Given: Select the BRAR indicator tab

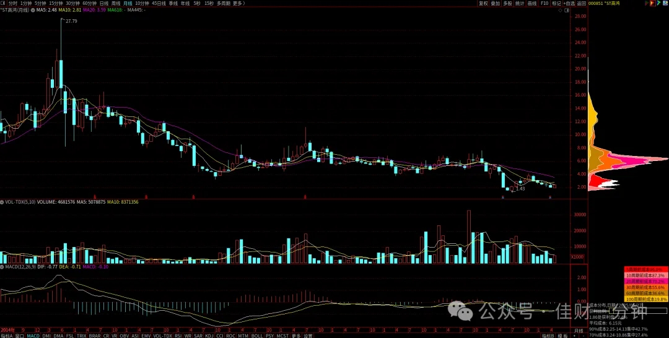Looking at the screenshot, I should coord(95,336).
